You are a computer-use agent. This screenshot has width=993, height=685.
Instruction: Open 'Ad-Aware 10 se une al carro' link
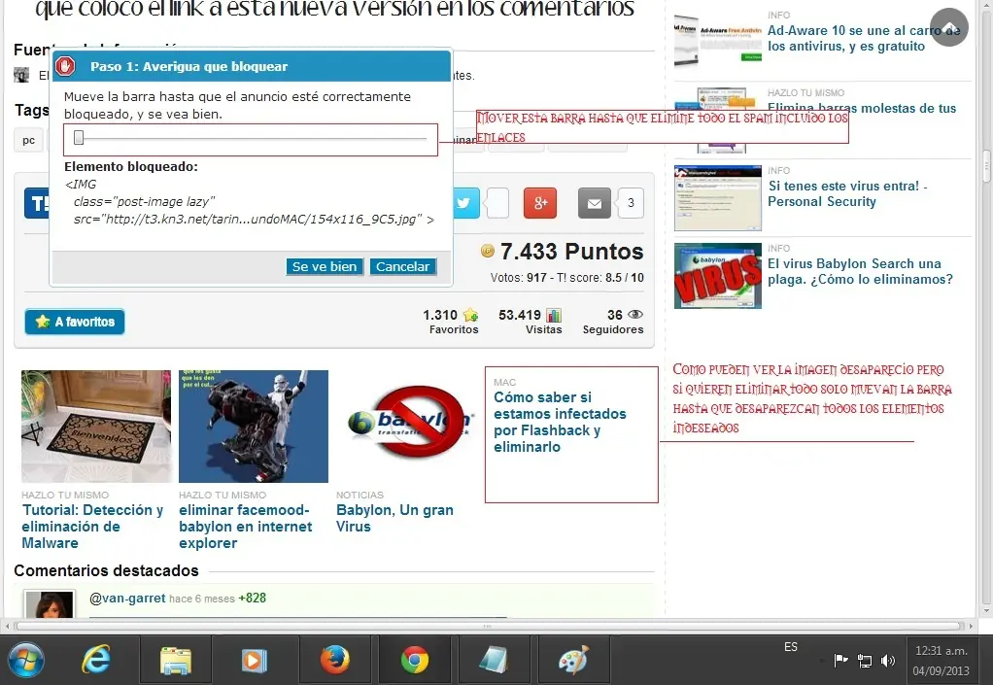[x=863, y=38]
